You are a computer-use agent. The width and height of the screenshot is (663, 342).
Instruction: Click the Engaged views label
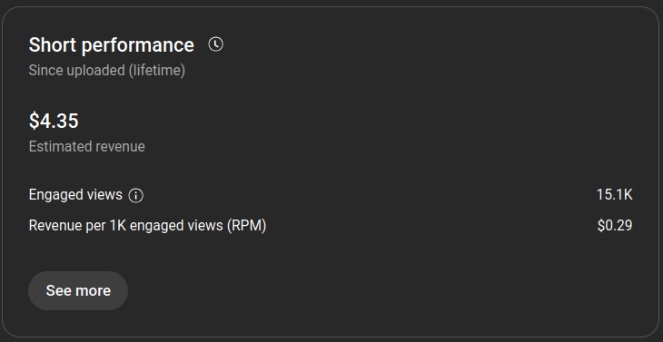(x=75, y=195)
